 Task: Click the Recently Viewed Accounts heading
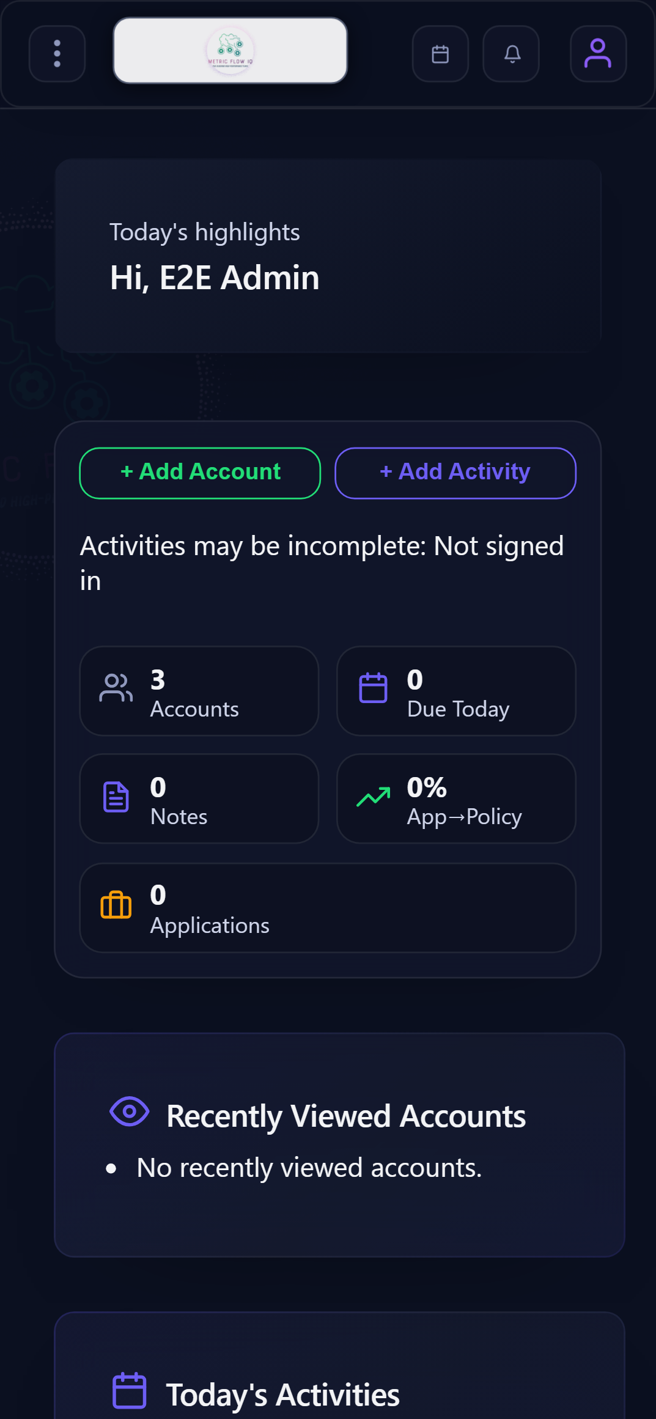tap(346, 1116)
